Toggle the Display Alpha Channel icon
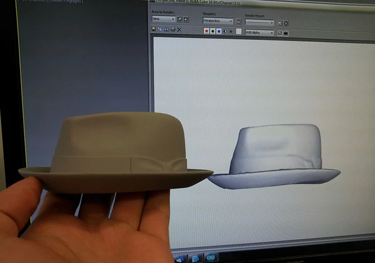 225,31
